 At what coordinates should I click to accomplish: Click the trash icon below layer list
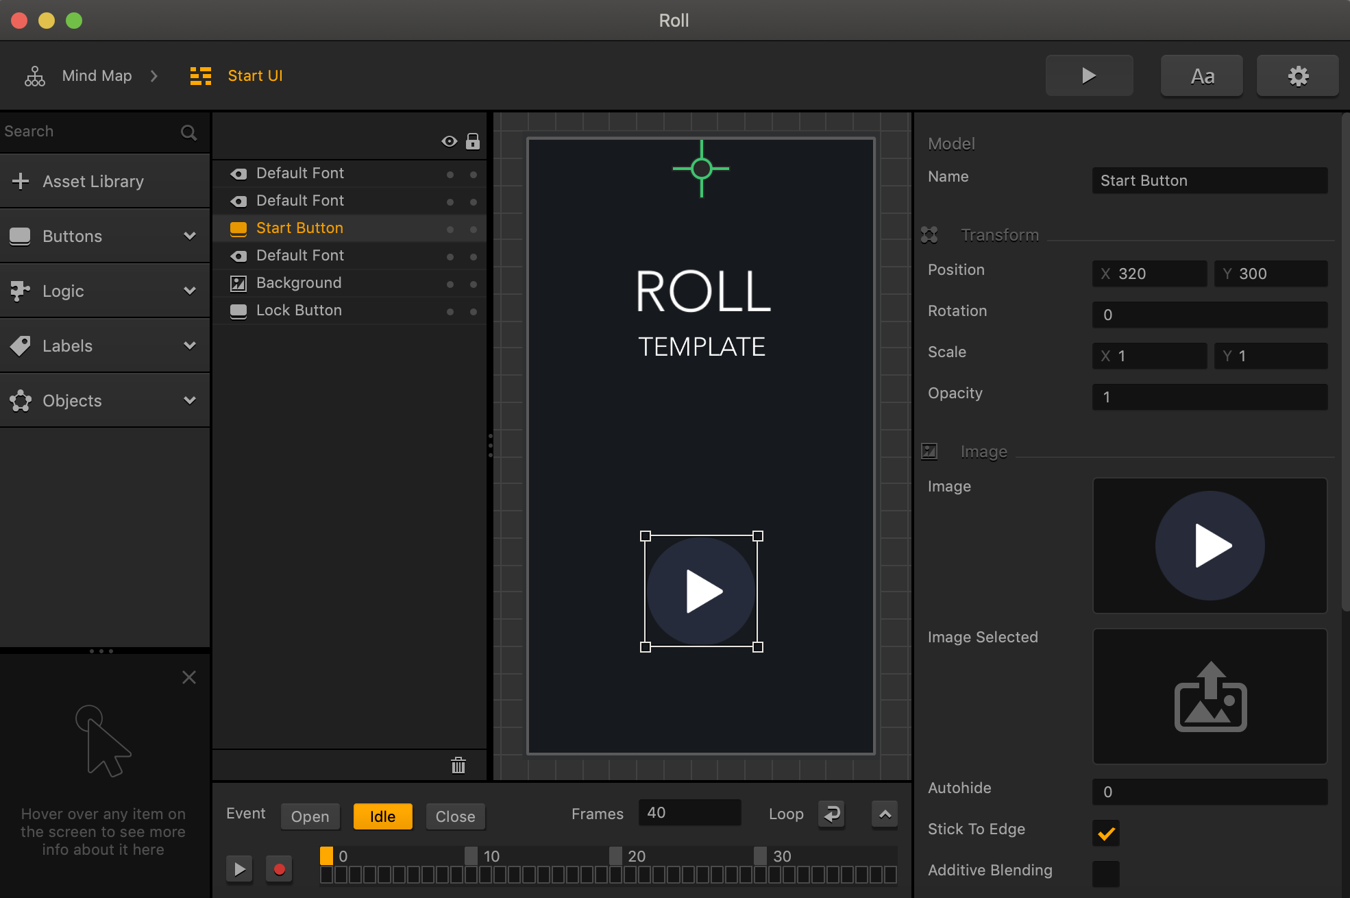pos(458,765)
